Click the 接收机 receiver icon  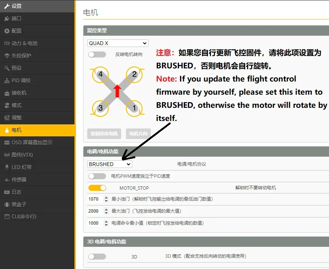click(x=7, y=93)
